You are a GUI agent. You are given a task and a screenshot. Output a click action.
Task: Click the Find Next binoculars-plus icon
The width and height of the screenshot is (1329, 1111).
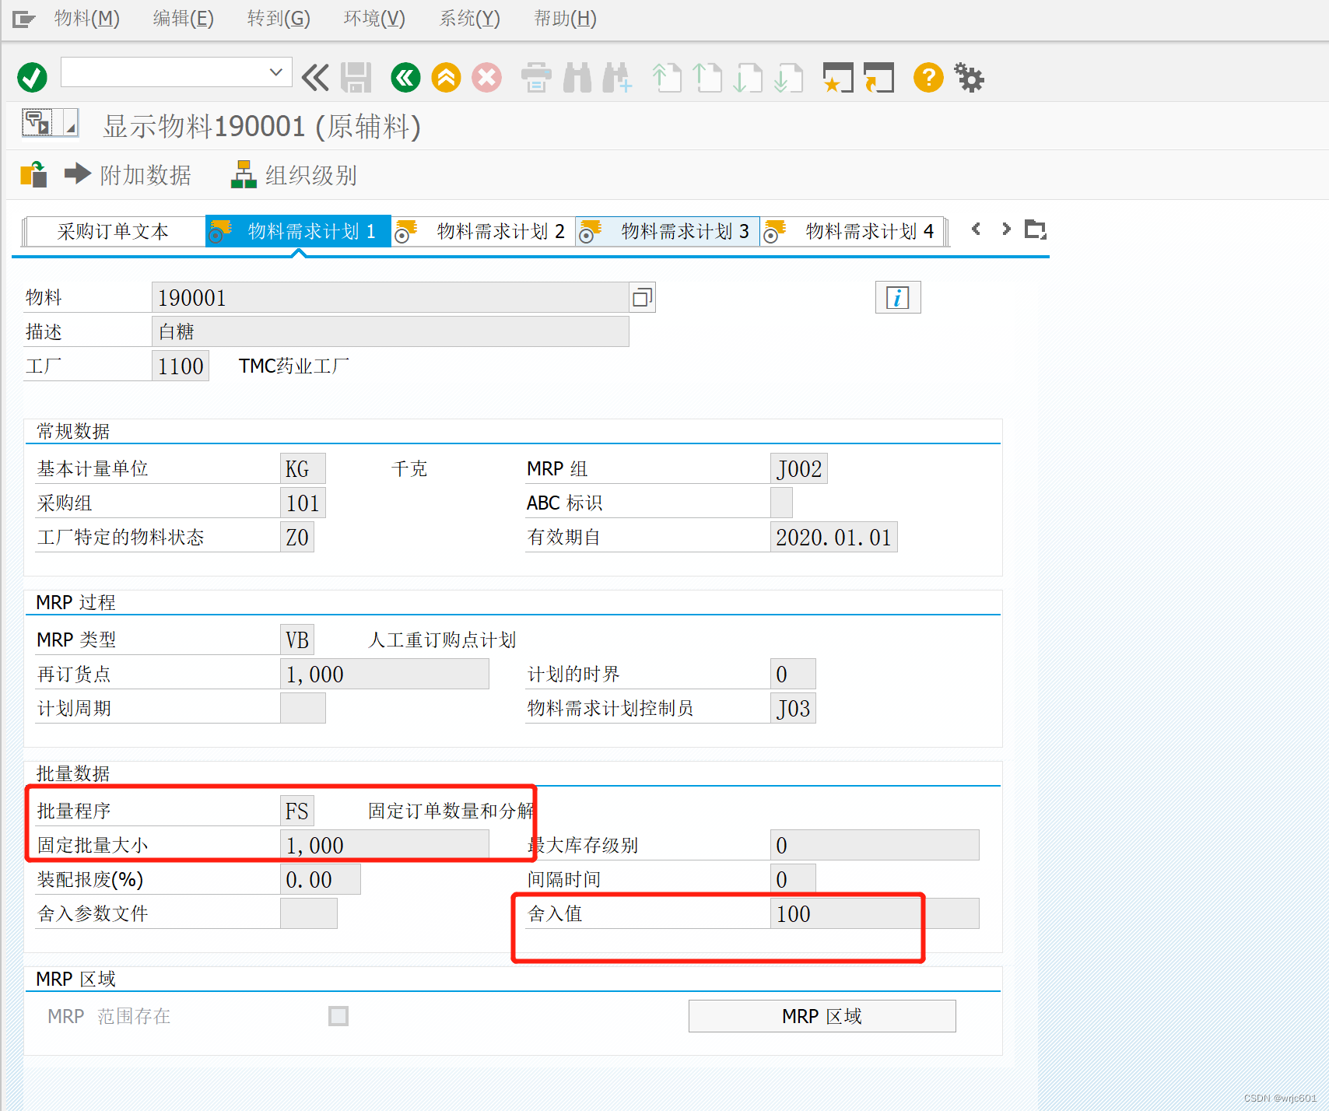pos(617,77)
